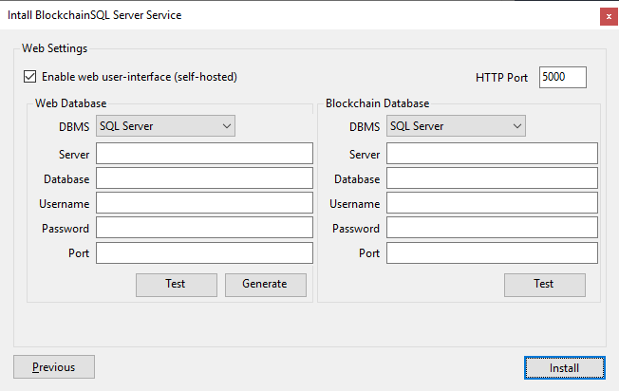Click the Blockchain Database group label
This screenshot has height=391, width=619.
tap(378, 103)
